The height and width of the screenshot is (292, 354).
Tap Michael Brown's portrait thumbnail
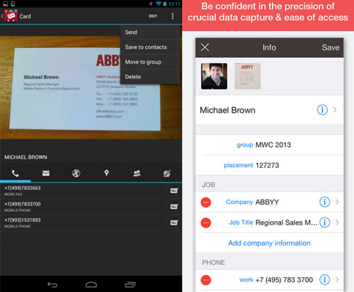point(214,76)
